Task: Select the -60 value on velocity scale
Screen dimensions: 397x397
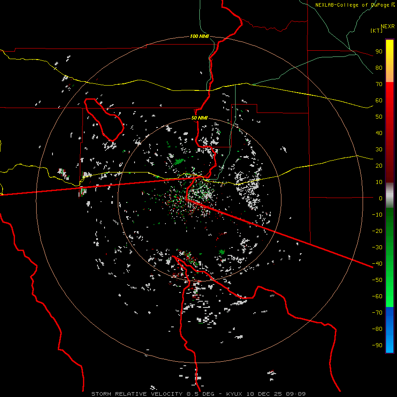Action: point(377,296)
